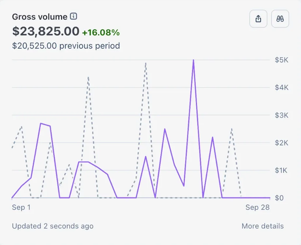Screen dimensions: 301x245
Task: Click the $1K y-axis label
Action: [x=281, y=170]
